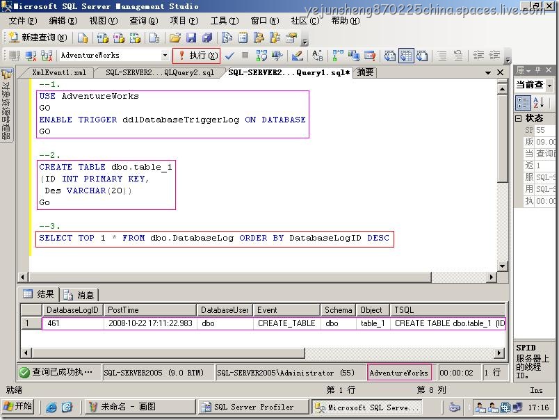Start a new XMLA query
Image resolution: width=559 pixels, height=420 pixels.
[135, 38]
